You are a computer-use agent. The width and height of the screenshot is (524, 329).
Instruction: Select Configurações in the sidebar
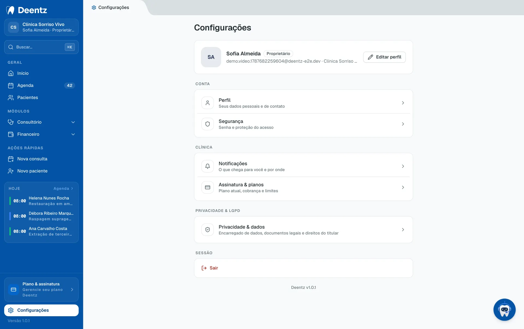click(41, 310)
